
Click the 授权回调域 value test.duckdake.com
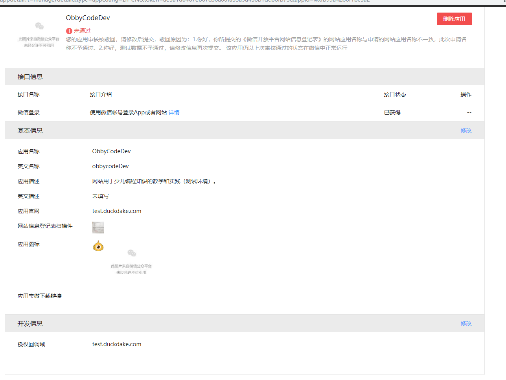click(x=117, y=344)
